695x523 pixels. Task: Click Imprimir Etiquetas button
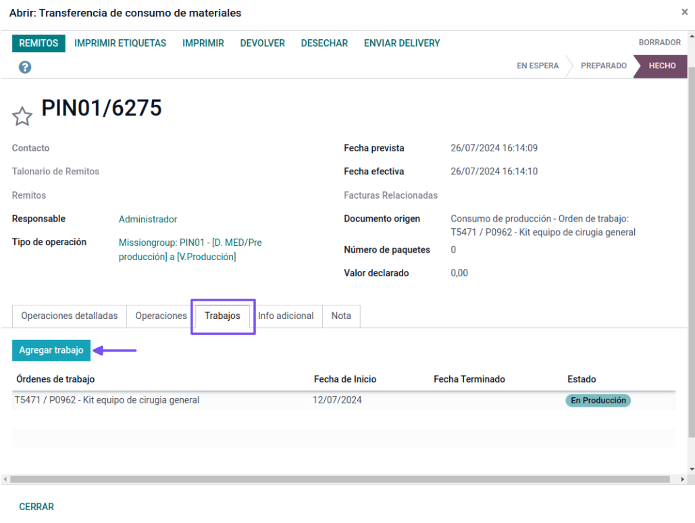tap(120, 43)
